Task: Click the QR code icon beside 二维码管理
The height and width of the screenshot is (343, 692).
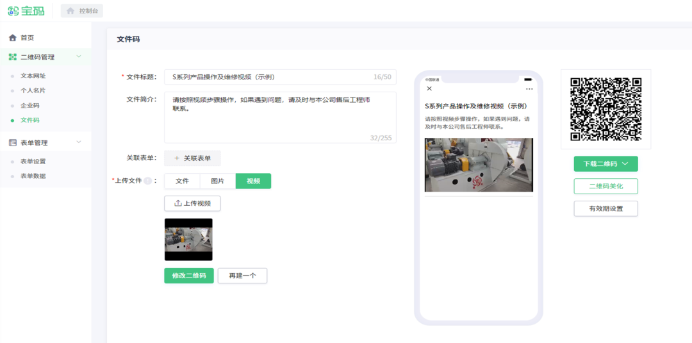Action: pos(12,57)
